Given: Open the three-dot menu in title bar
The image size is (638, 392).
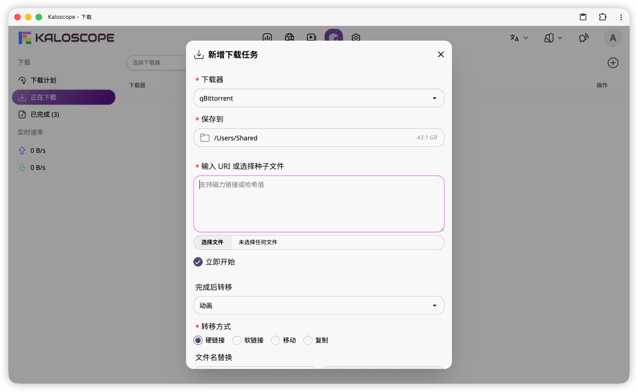Looking at the screenshot, I should pos(621,17).
